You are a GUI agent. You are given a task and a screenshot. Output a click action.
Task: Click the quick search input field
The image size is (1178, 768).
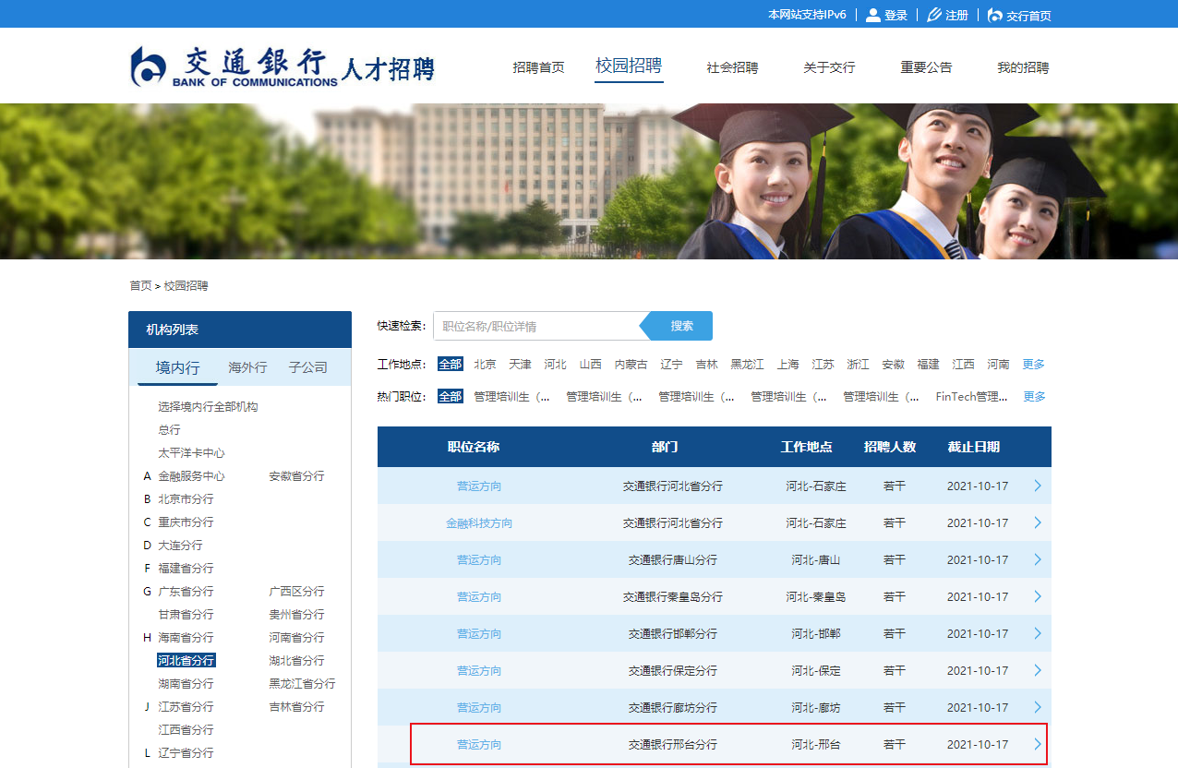pyautogui.click(x=535, y=326)
